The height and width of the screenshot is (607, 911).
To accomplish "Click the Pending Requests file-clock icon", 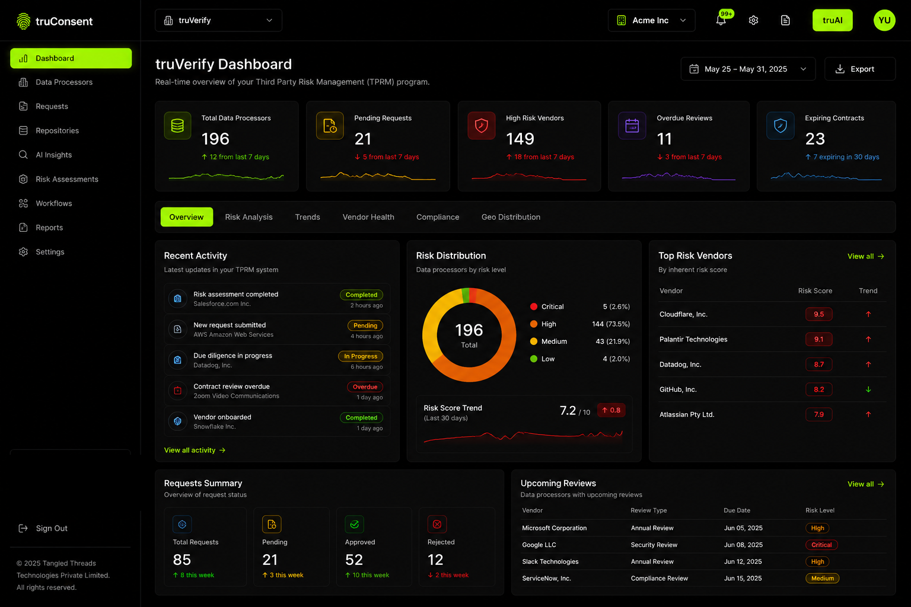I will click(x=330, y=126).
